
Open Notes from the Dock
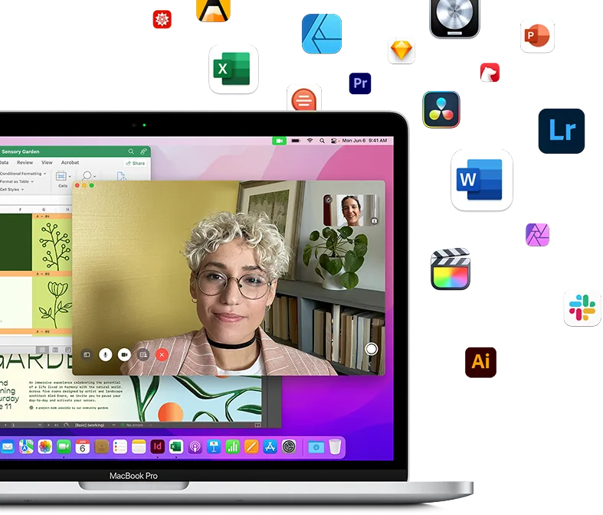pyautogui.click(x=139, y=447)
